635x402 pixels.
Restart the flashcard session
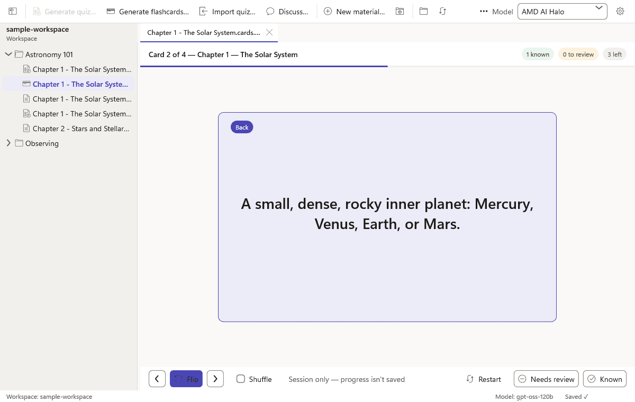[x=484, y=379]
